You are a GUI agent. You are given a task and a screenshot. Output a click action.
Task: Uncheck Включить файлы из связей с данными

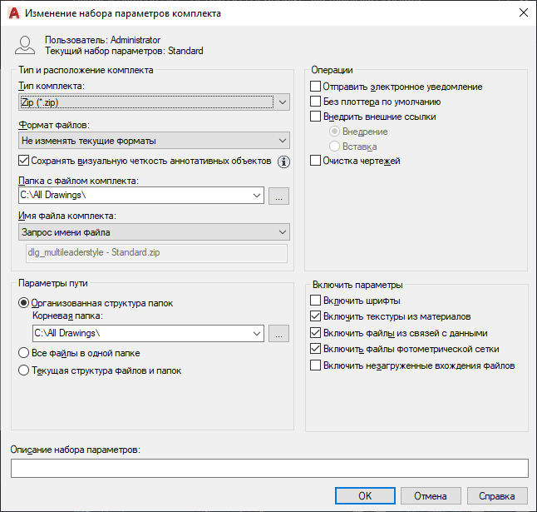[x=315, y=333]
